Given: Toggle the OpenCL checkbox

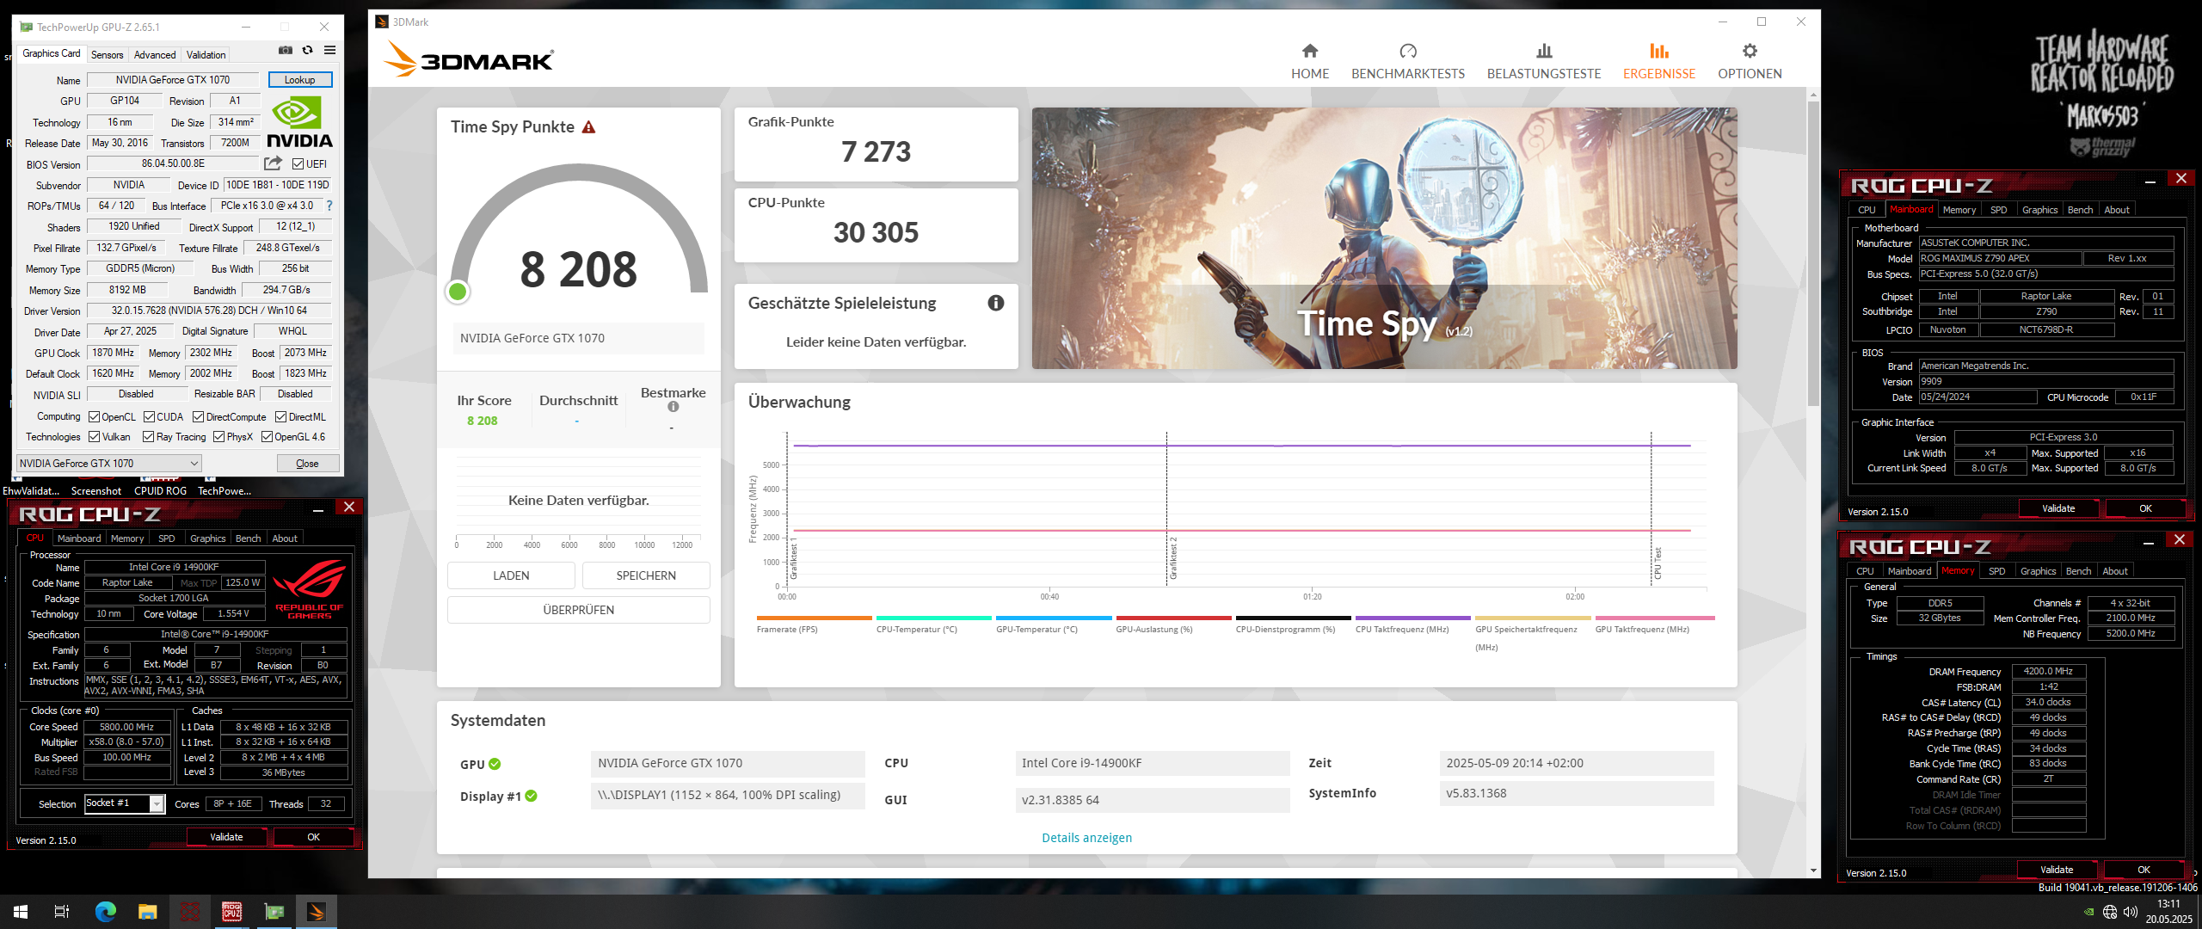Looking at the screenshot, I should [x=94, y=417].
